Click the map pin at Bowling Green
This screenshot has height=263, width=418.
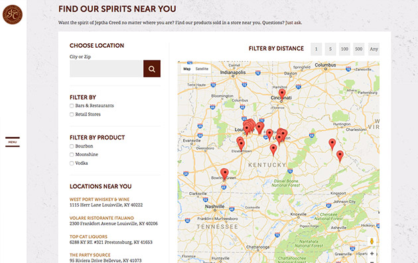[x=225, y=174]
